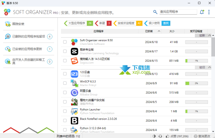Click the 123云盘 app icon
Viewport: 215px width, 138px height.
(74, 74)
